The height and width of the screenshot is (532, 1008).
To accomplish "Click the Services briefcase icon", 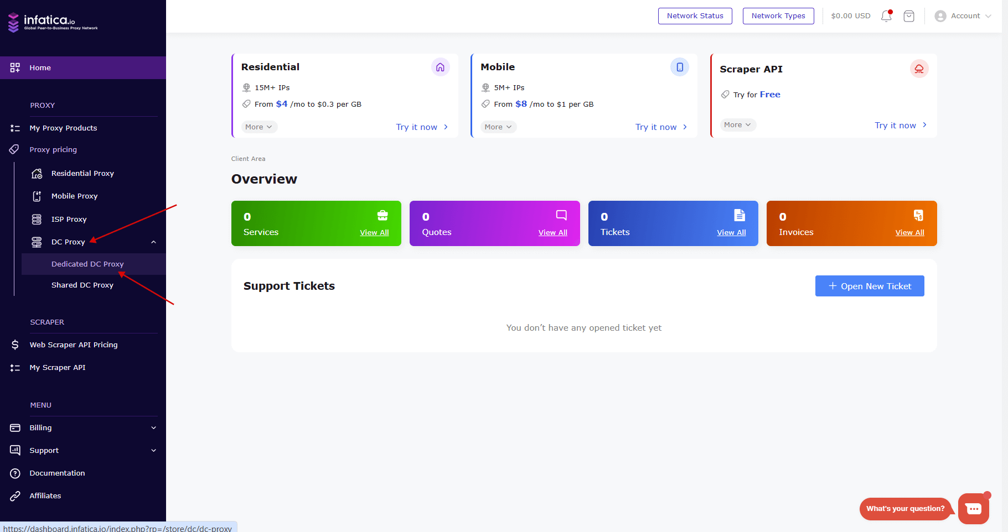I will coord(382,215).
